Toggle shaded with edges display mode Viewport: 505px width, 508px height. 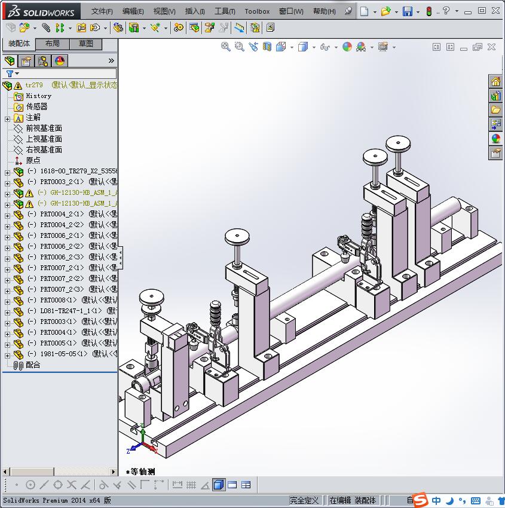click(x=219, y=485)
